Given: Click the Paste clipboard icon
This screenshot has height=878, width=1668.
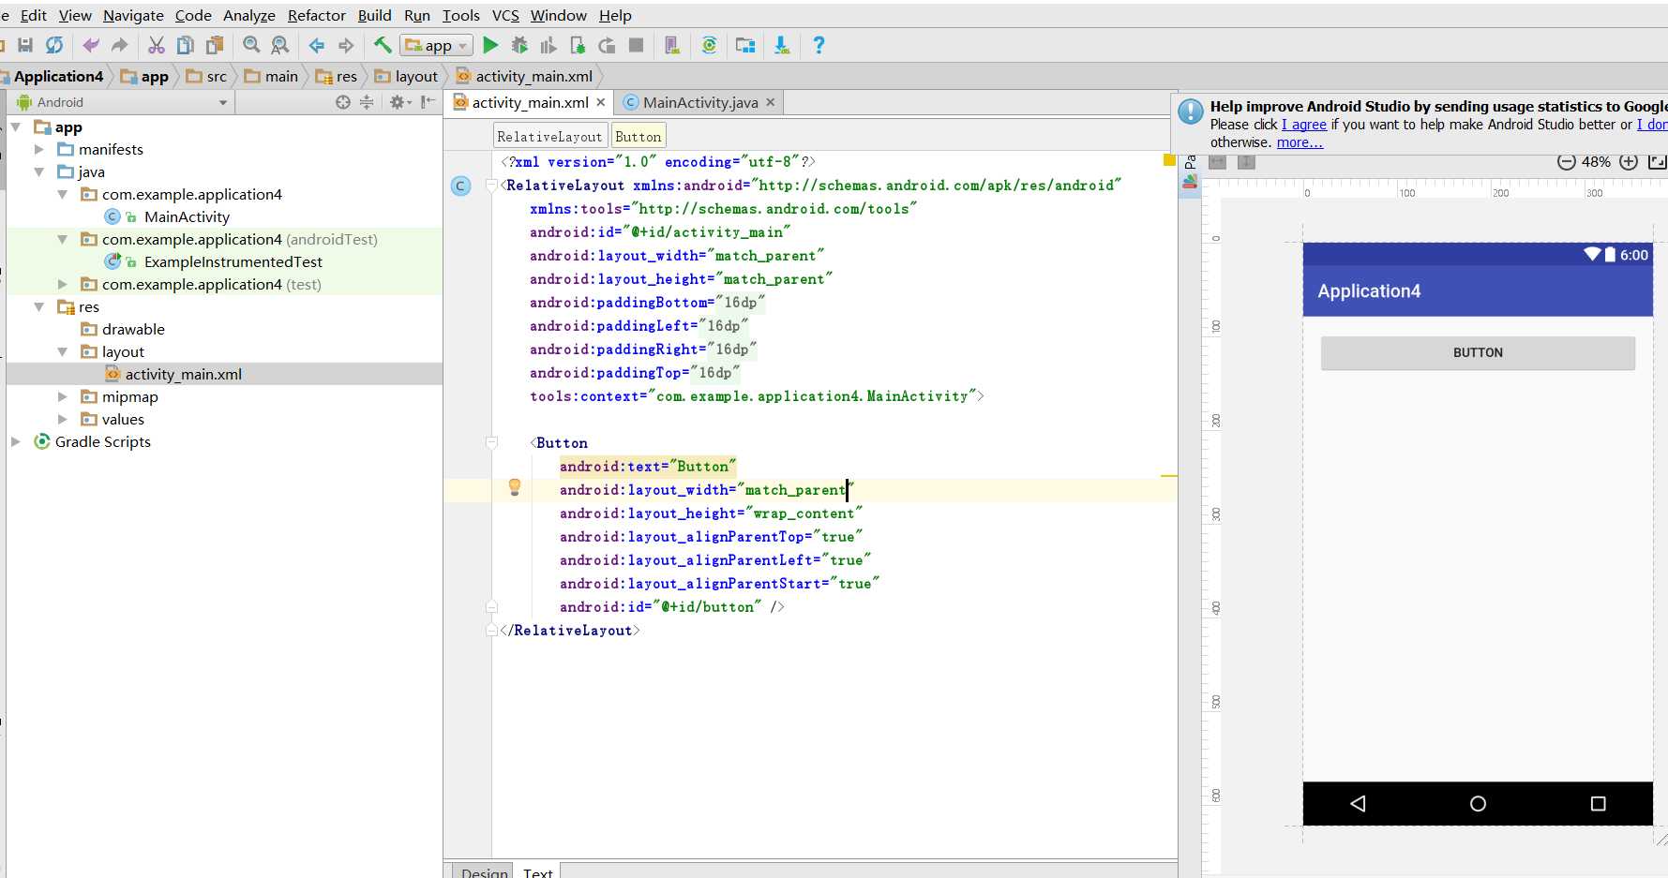Looking at the screenshot, I should click(215, 45).
